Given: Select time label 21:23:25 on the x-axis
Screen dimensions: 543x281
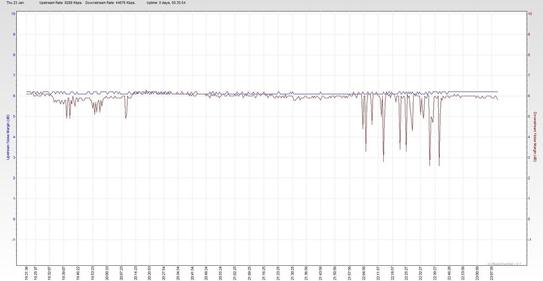Looking at the screenshot, I should click(278, 273).
